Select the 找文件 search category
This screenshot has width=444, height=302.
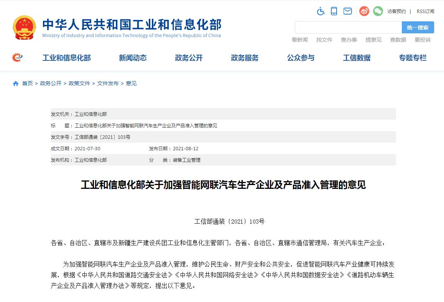coord(324,40)
